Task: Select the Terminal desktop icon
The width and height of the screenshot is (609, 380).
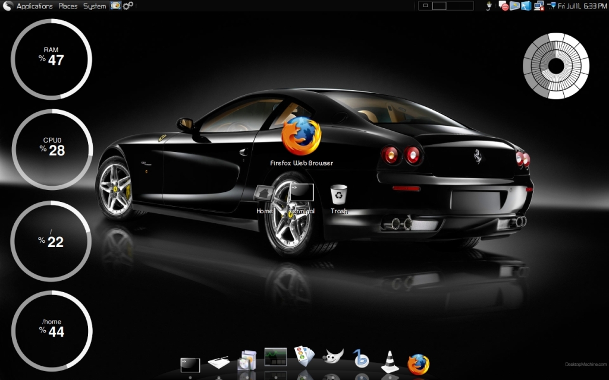Action: 302,192
